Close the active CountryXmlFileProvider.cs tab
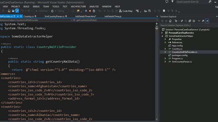This screenshot has width=218, height=122. [21, 16]
